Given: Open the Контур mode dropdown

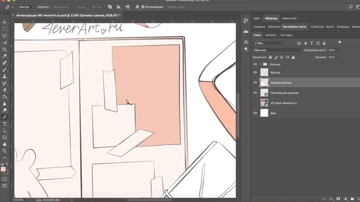Looking at the screenshot, I should coord(26,7).
